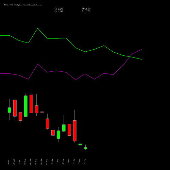Select the 29 Jul date label
This screenshot has height=170, width=170.
[8, 162]
